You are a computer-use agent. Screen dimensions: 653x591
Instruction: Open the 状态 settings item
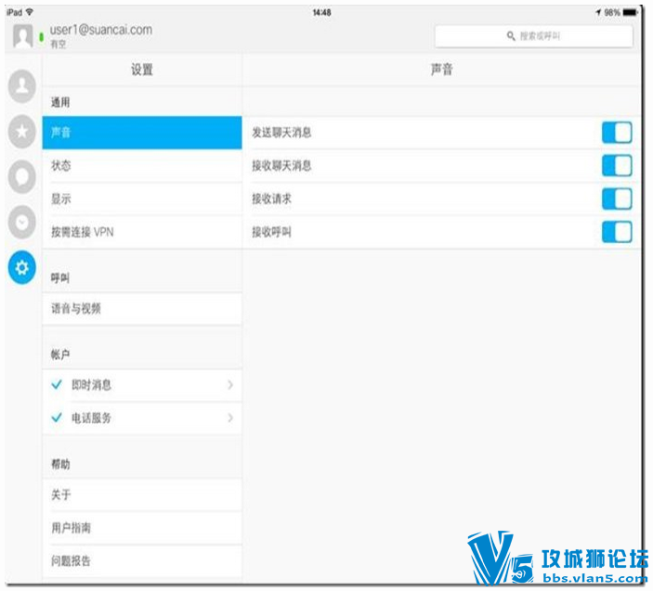(142, 165)
